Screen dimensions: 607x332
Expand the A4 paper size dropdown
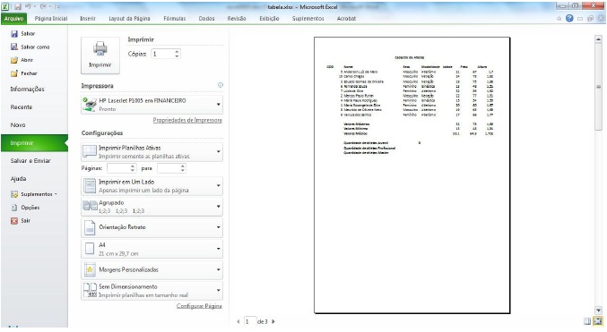point(152,249)
